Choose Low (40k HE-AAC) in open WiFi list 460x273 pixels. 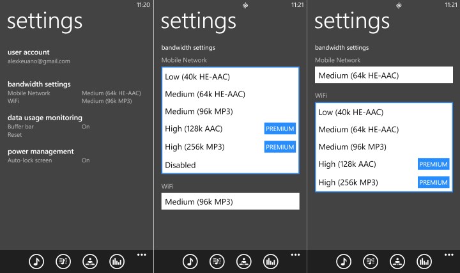tap(351, 113)
